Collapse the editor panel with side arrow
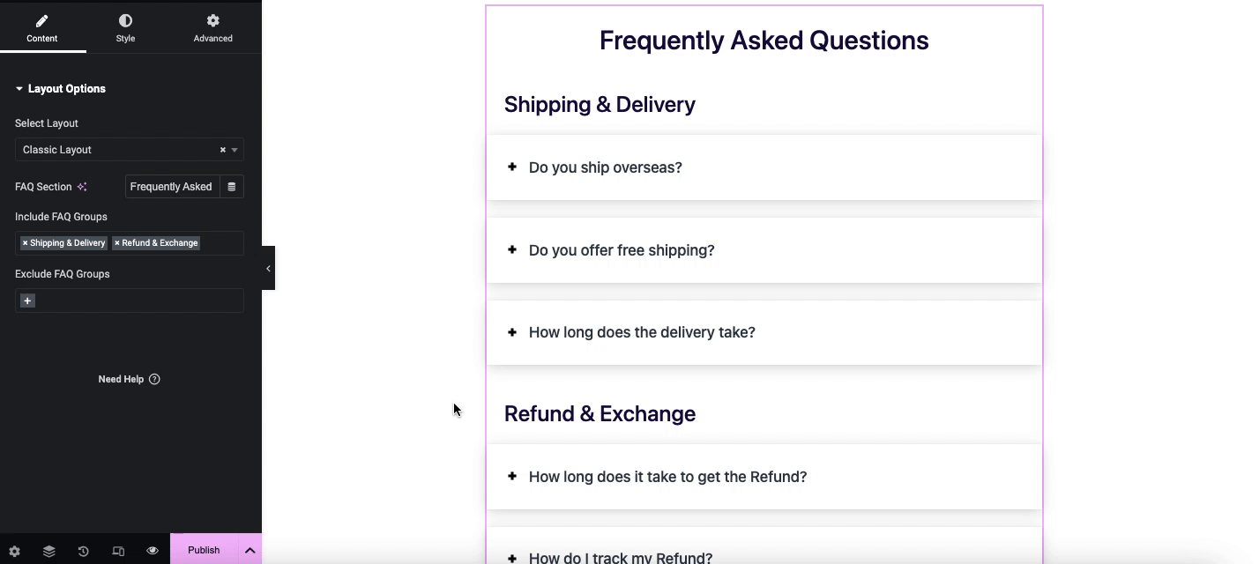This screenshot has height=564, width=1259. [x=268, y=268]
